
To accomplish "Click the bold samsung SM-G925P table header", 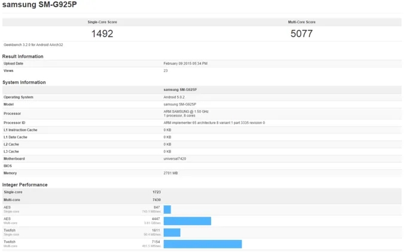I will pos(180,90).
